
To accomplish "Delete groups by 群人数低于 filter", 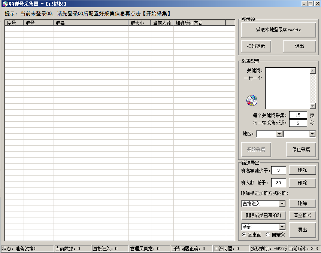I will click(x=302, y=183).
